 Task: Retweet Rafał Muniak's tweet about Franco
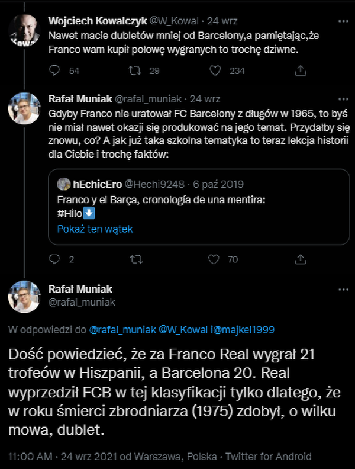click(x=135, y=259)
